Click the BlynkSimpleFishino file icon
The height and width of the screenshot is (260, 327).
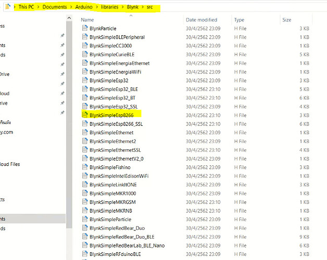(x=85, y=167)
